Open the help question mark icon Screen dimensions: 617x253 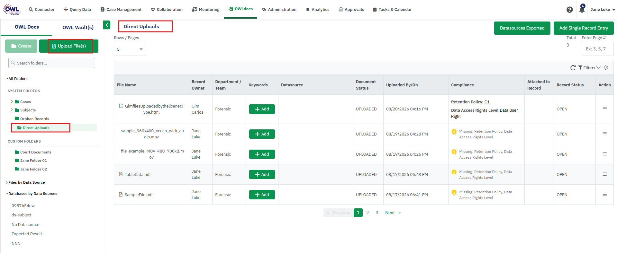(570, 10)
